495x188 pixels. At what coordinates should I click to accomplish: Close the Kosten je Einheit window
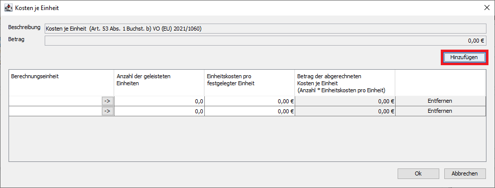coord(486,8)
